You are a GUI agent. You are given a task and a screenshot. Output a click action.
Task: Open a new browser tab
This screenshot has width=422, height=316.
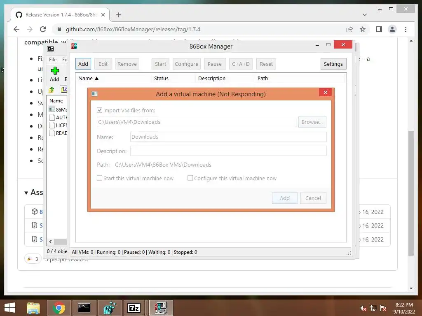click(x=118, y=15)
